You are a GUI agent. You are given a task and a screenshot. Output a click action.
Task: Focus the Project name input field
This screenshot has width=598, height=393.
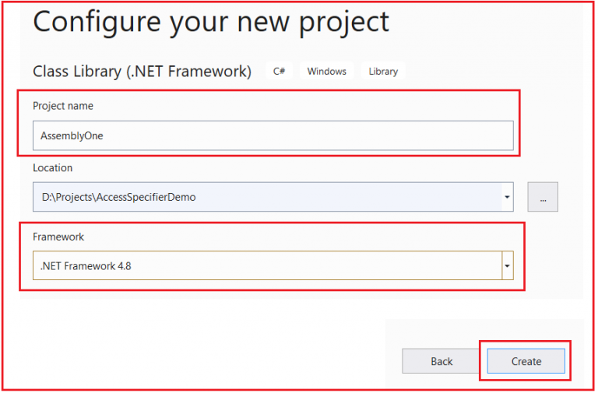(273, 135)
